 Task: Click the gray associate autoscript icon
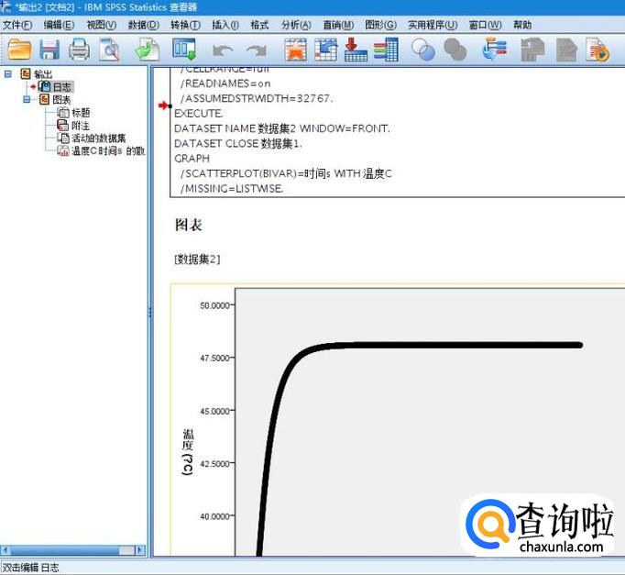coord(532,50)
